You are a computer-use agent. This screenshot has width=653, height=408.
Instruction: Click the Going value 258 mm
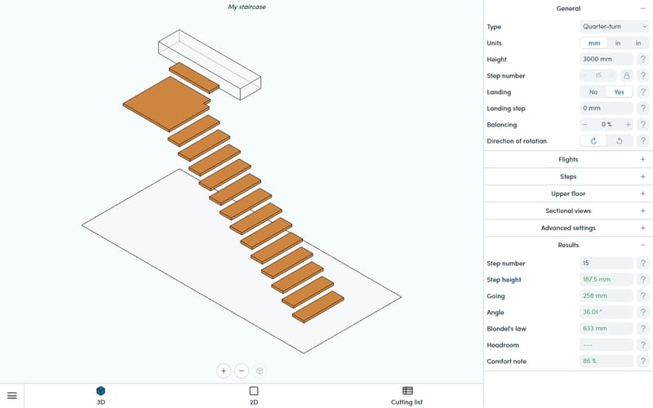point(606,295)
